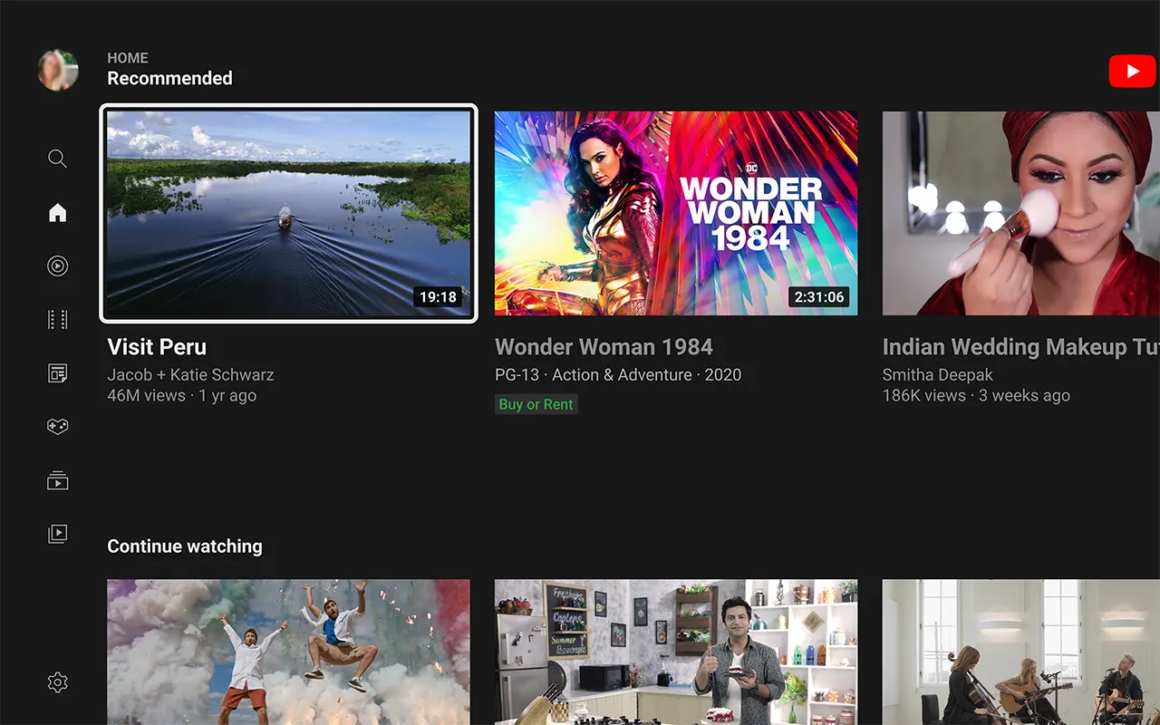The image size is (1160, 725).
Task: Open the Wonder Woman 1984 movie thumbnail
Action: point(676,213)
